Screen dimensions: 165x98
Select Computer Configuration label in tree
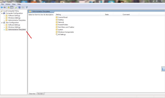[14, 13]
